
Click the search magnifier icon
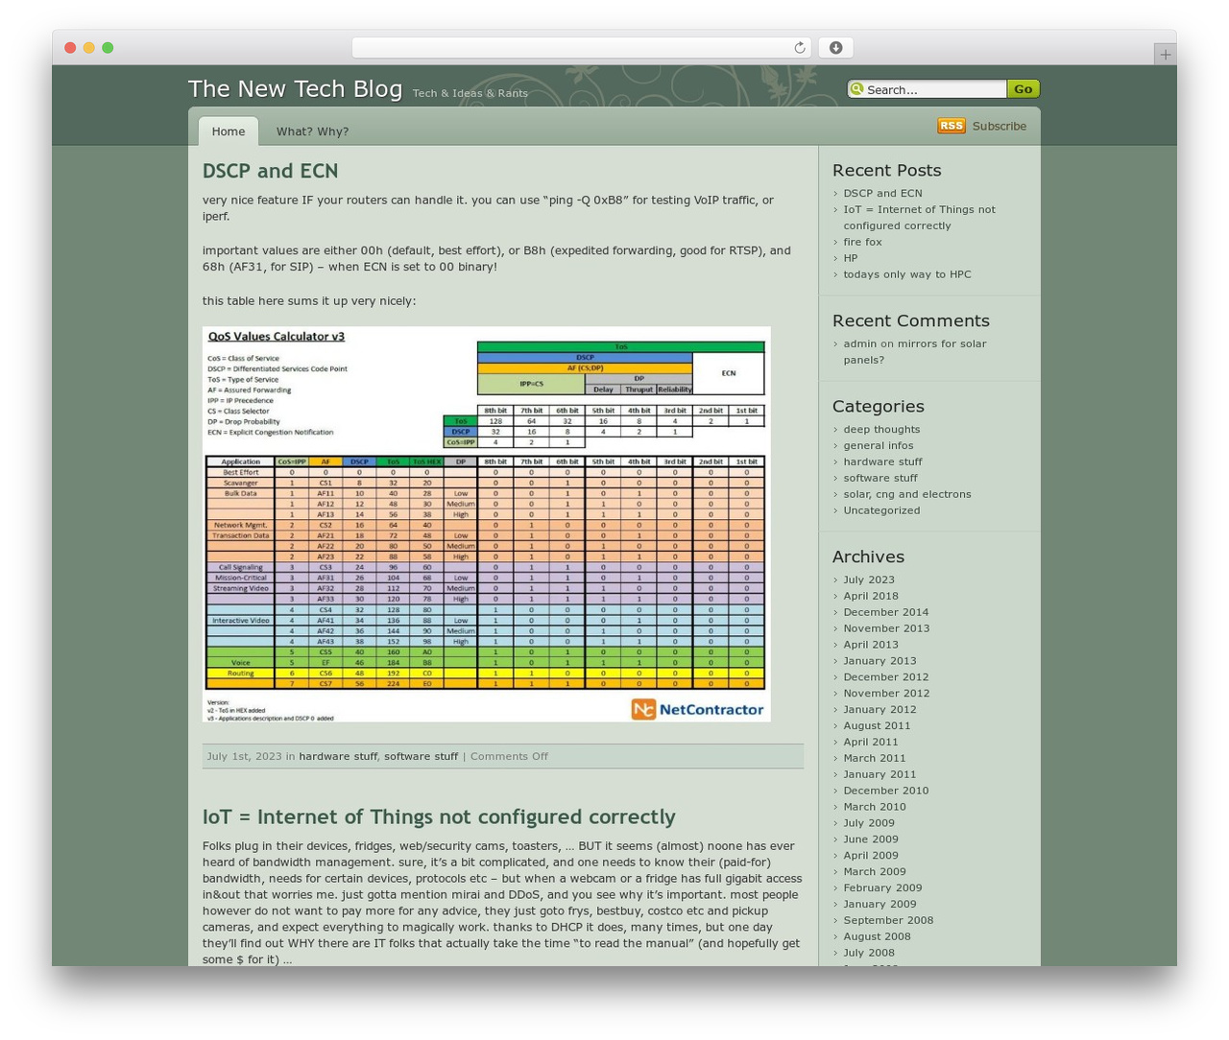(856, 89)
